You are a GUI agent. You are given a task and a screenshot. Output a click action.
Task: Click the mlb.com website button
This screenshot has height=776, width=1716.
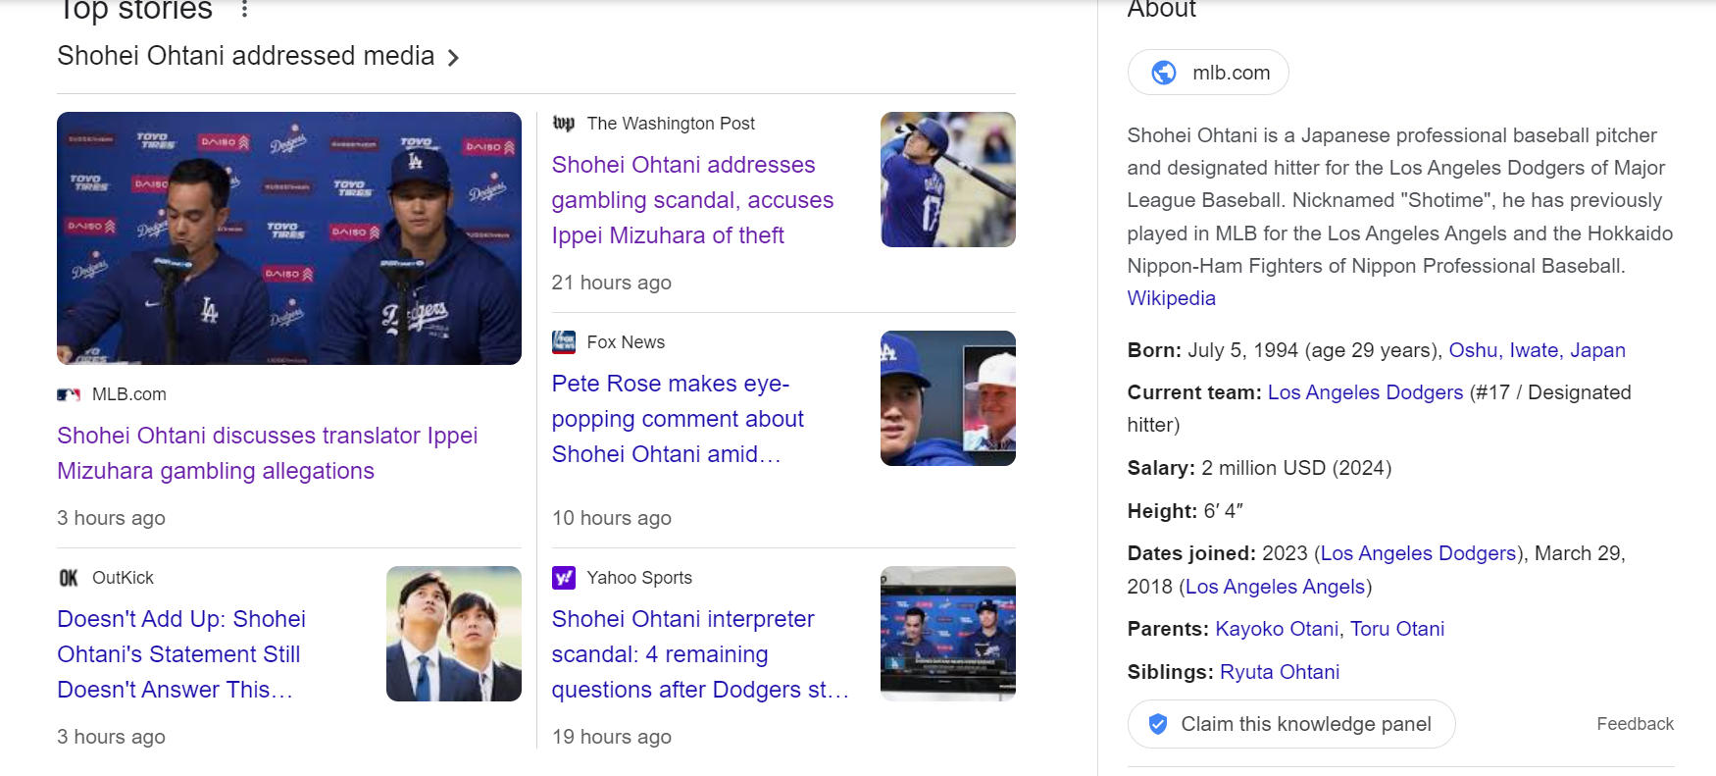point(1208,73)
